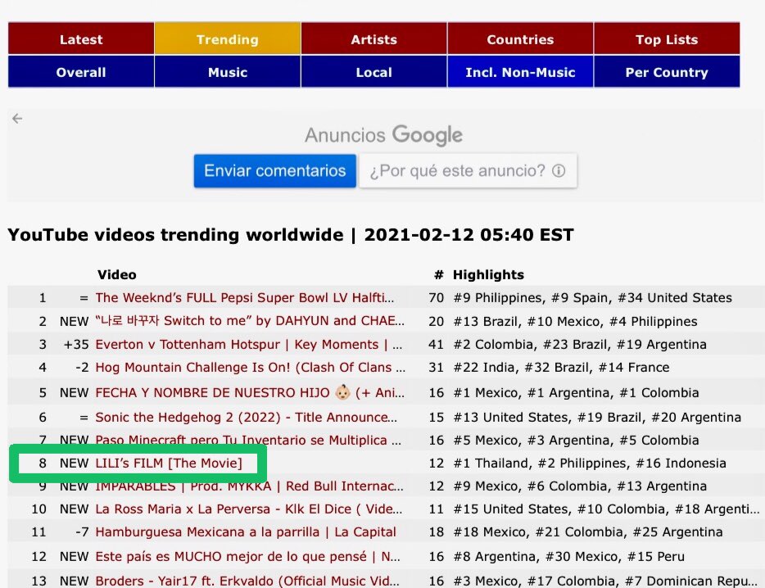The image size is (765, 588).
Task: Open Everton v Tottenham Hotspur Key Moments link
Action: pos(249,344)
